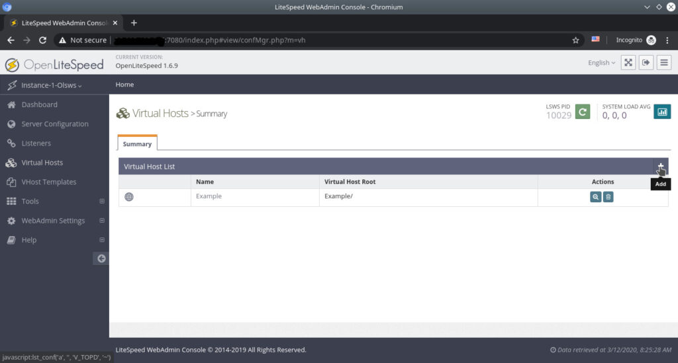Viewport: 678px width, 363px height.
Task: Open the Chromium three-dot menu
Action: click(667, 40)
